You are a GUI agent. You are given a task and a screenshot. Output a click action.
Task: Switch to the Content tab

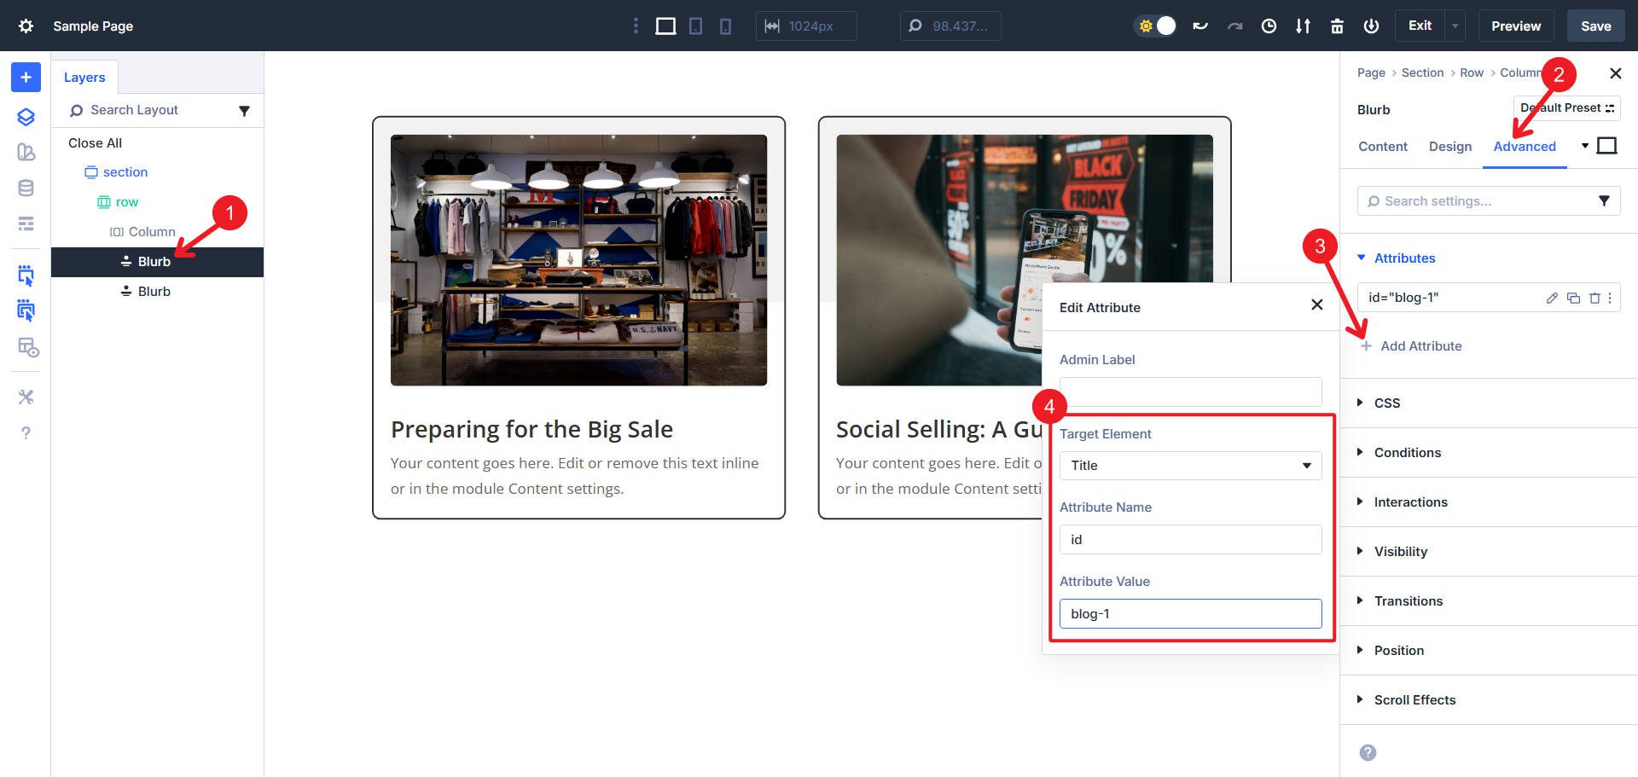(1382, 146)
